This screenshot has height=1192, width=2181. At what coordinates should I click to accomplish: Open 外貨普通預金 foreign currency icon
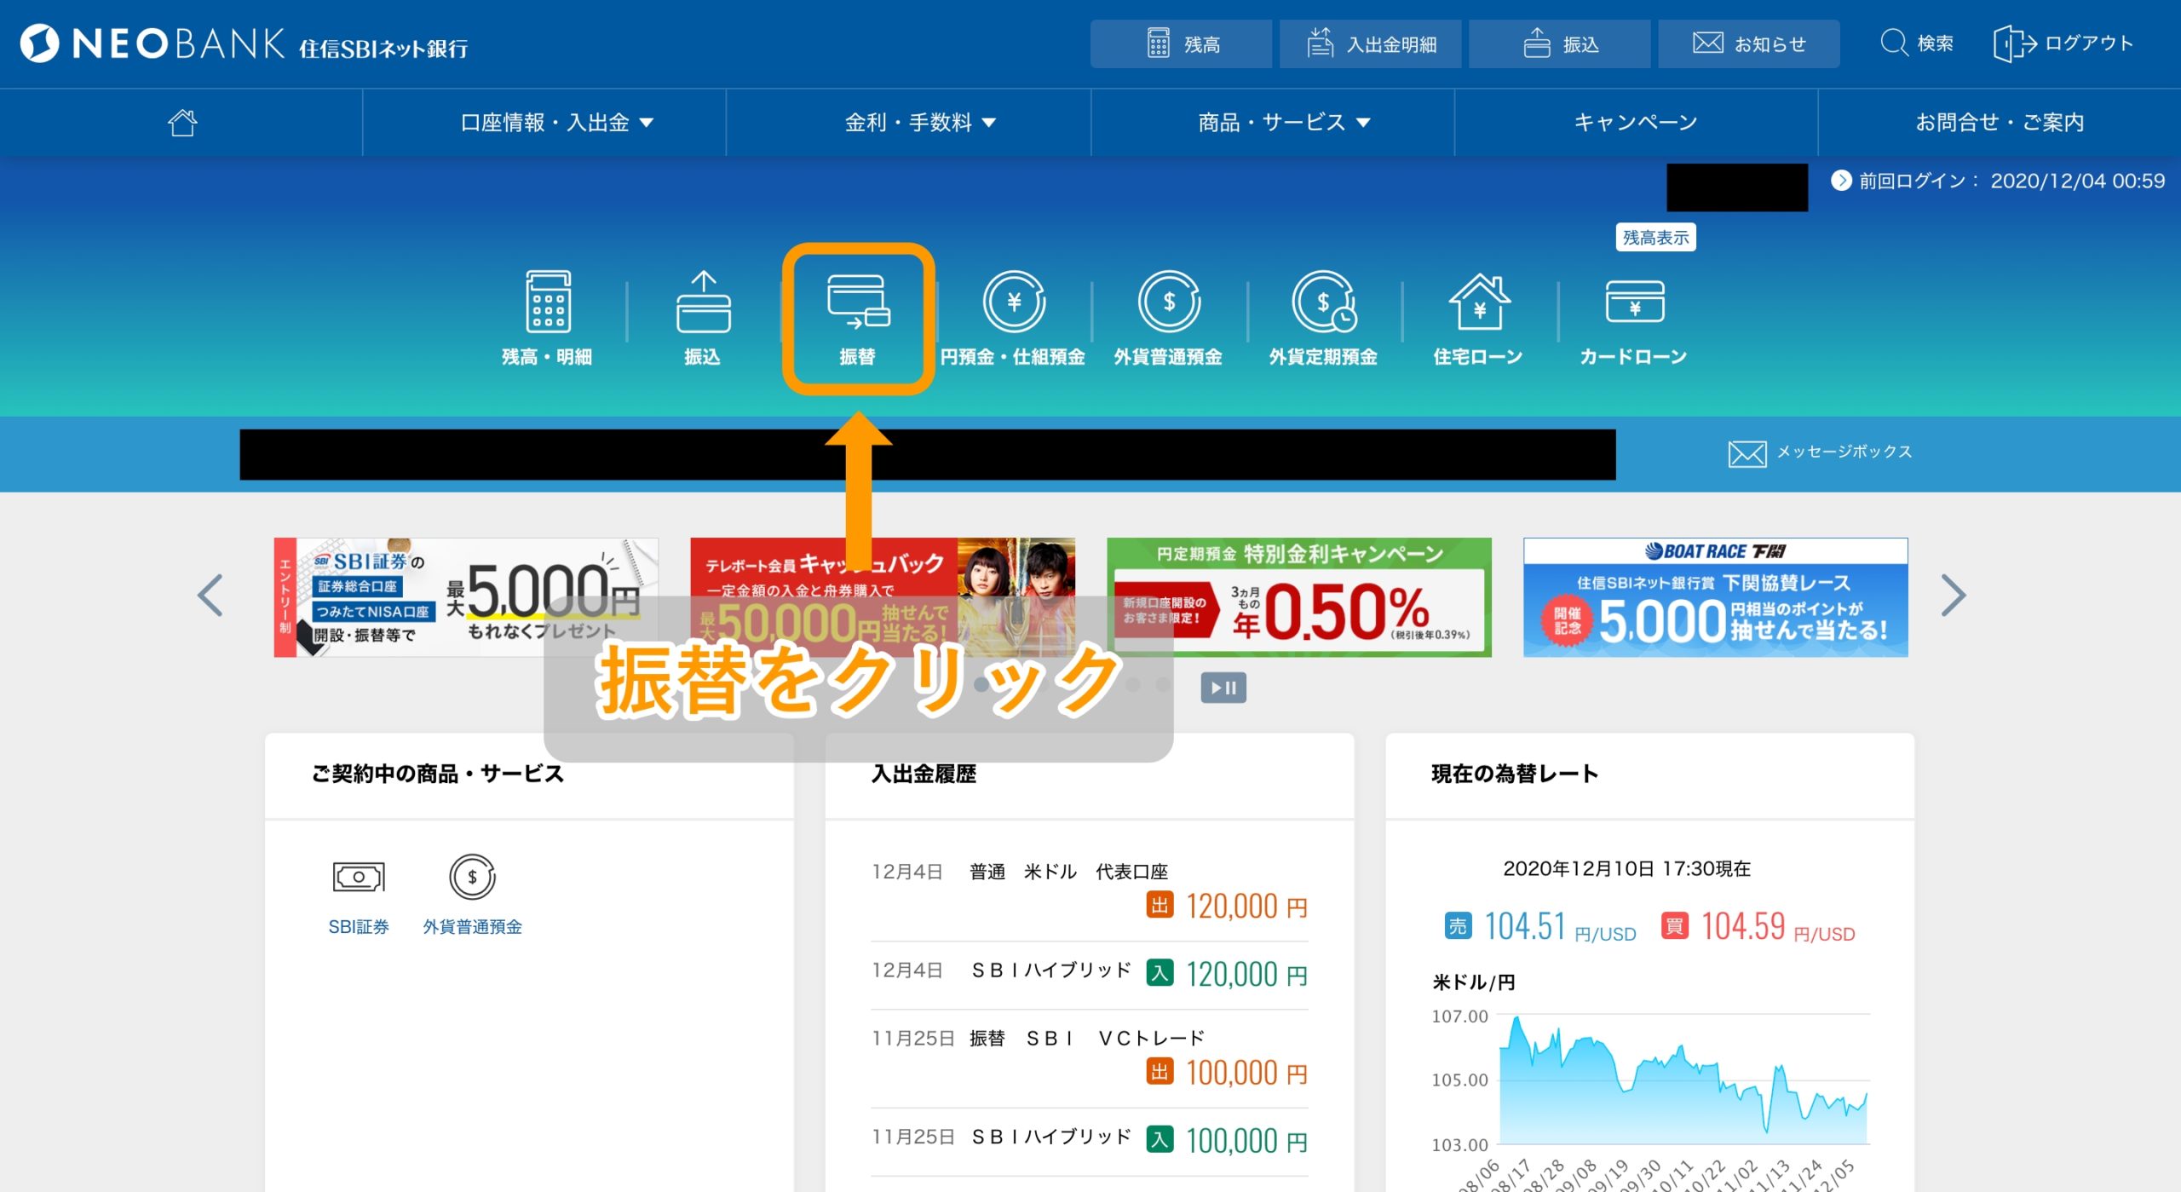click(x=1169, y=317)
